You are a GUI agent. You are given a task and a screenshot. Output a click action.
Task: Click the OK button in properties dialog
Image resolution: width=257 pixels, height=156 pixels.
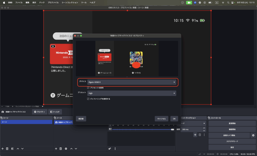pyautogui.click(x=174, y=119)
